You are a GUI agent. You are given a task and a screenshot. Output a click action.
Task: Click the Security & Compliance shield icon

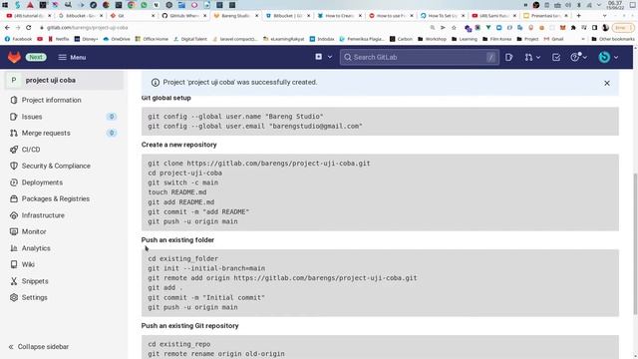[14, 166]
